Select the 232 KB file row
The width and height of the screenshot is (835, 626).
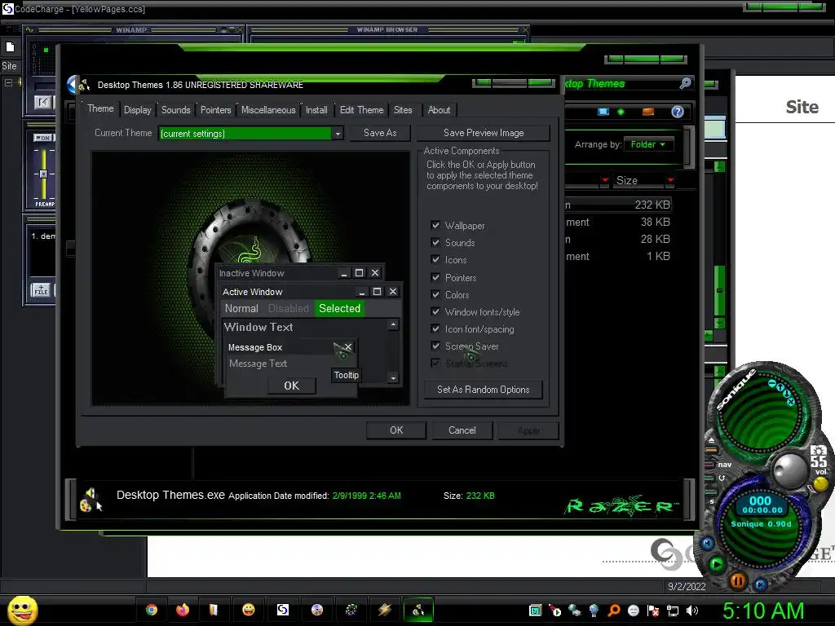[x=618, y=205]
